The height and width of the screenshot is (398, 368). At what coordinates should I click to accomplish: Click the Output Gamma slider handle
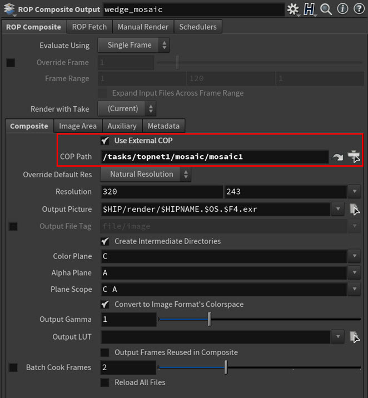point(210,319)
